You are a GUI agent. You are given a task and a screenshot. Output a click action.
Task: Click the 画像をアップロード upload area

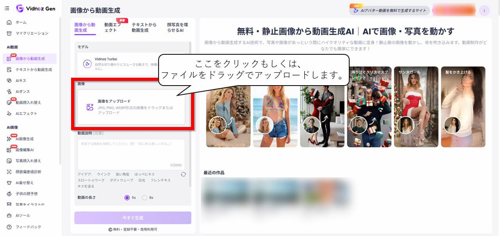[131, 106]
